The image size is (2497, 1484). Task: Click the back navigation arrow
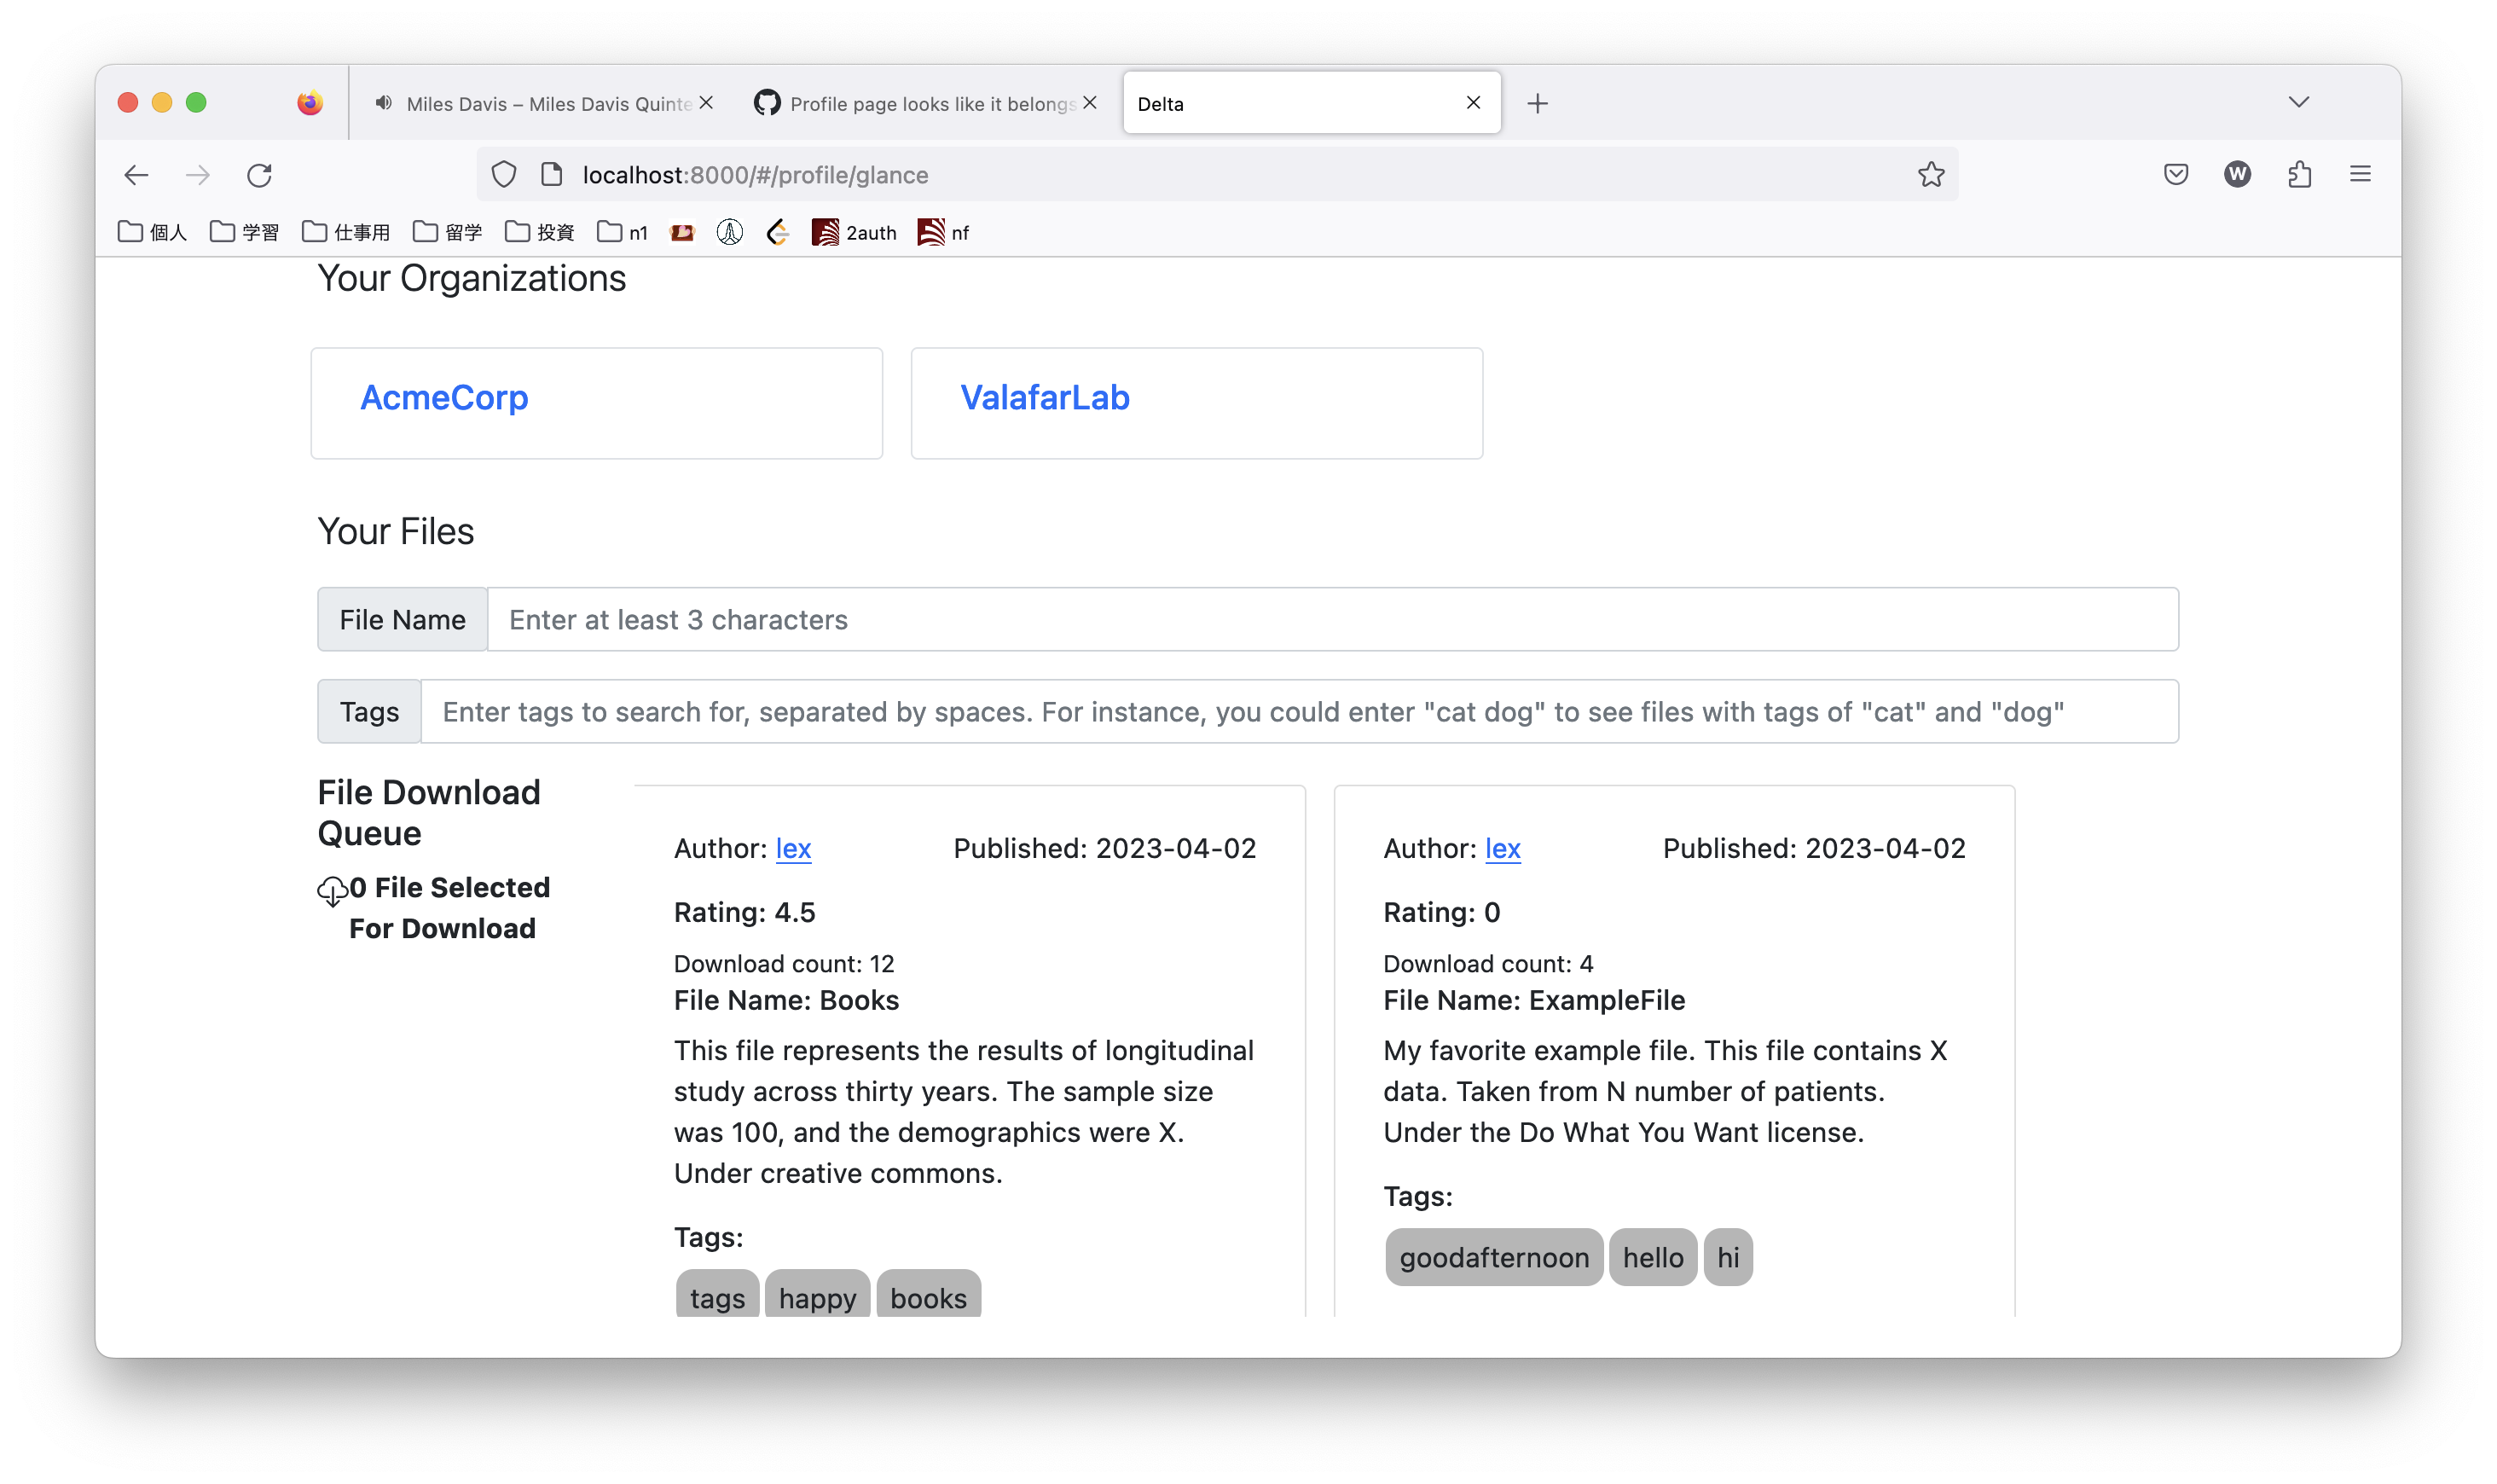pyautogui.click(x=136, y=174)
